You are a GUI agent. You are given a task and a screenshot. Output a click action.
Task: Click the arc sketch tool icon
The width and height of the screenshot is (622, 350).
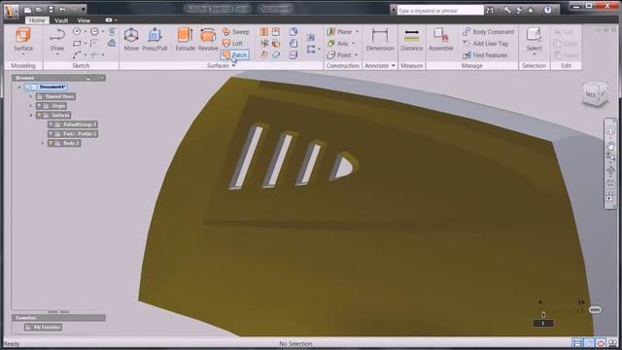pos(77,54)
